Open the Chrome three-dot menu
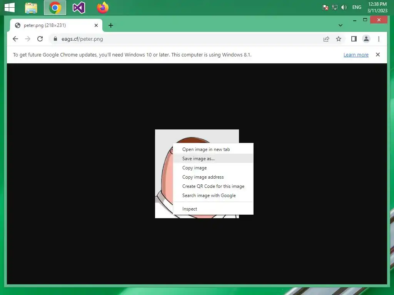The height and width of the screenshot is (295, 394). coord(379,39)
